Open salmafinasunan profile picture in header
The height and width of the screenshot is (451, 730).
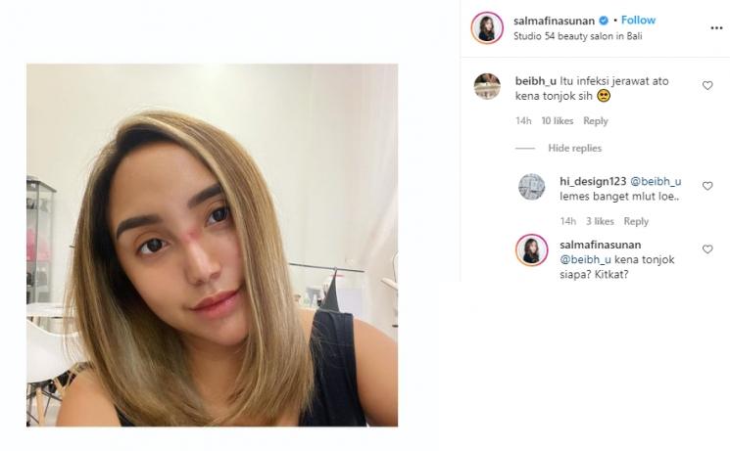pos(487,28)
